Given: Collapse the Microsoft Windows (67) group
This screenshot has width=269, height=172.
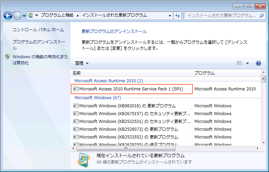Looking at the screenshot, I should point(98,98).
